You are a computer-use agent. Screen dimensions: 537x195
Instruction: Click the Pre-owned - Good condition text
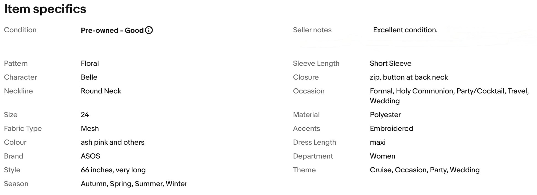(112, 30)
